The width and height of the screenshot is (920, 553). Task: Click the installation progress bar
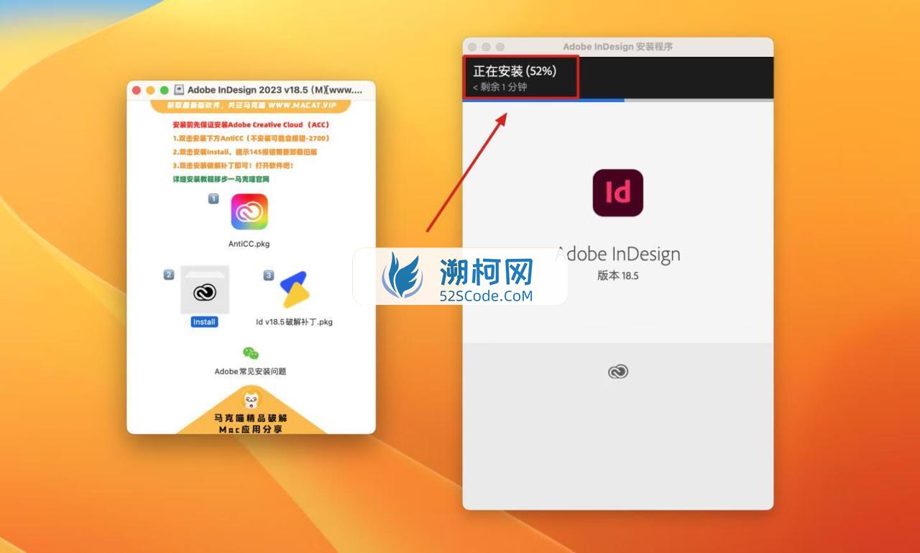tap(618, 100)
